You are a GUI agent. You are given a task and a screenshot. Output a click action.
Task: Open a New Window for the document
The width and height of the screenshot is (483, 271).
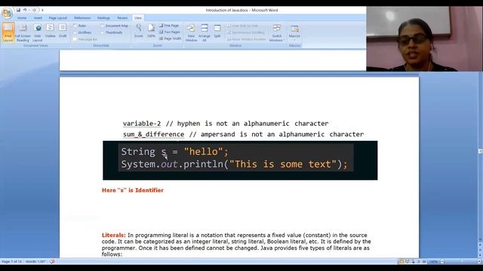click(x=191, y=33)
